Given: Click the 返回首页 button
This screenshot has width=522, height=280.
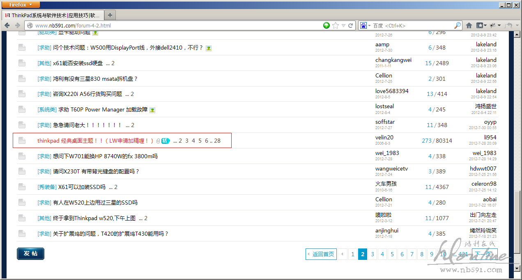Looking at the screenshot, I should click(x=321, y=254).
